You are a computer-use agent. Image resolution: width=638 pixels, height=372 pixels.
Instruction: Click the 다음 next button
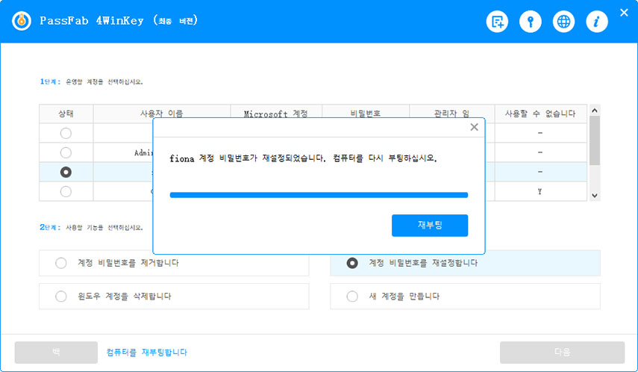pos(563,353)
